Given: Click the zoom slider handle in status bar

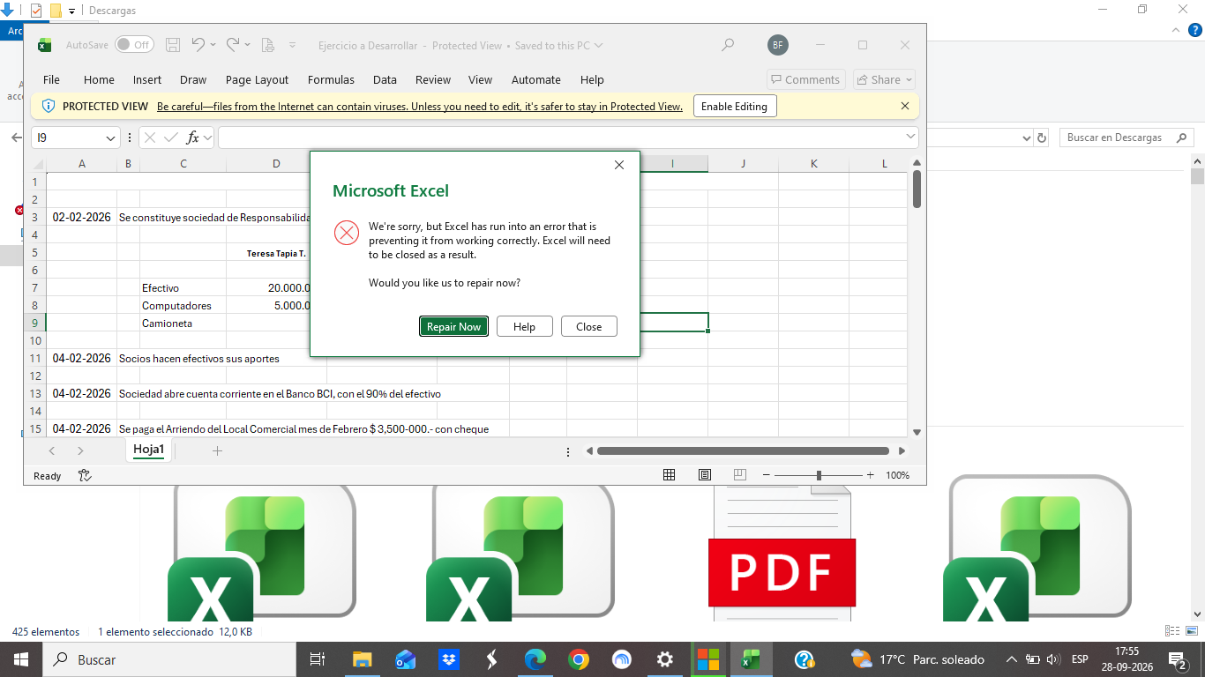Looking at the screenshot, I should [819, 475].
